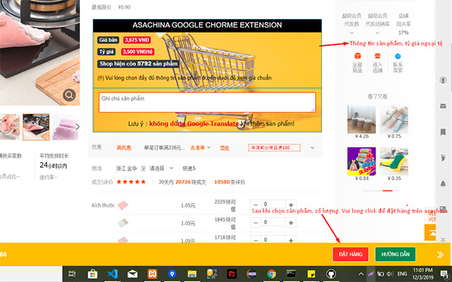The image size is (452, 282).
Task: Open the Action Center notifications icon
Action: pos(444,274)
